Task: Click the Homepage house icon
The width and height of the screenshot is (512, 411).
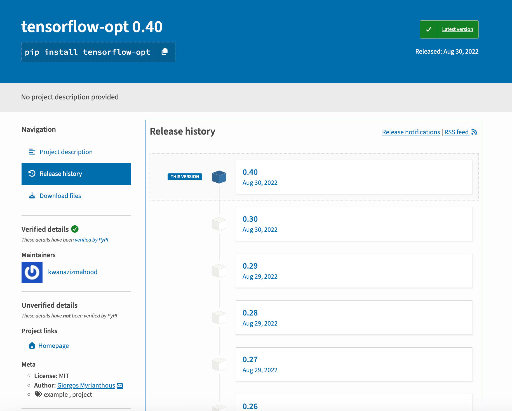Action: 32,346
